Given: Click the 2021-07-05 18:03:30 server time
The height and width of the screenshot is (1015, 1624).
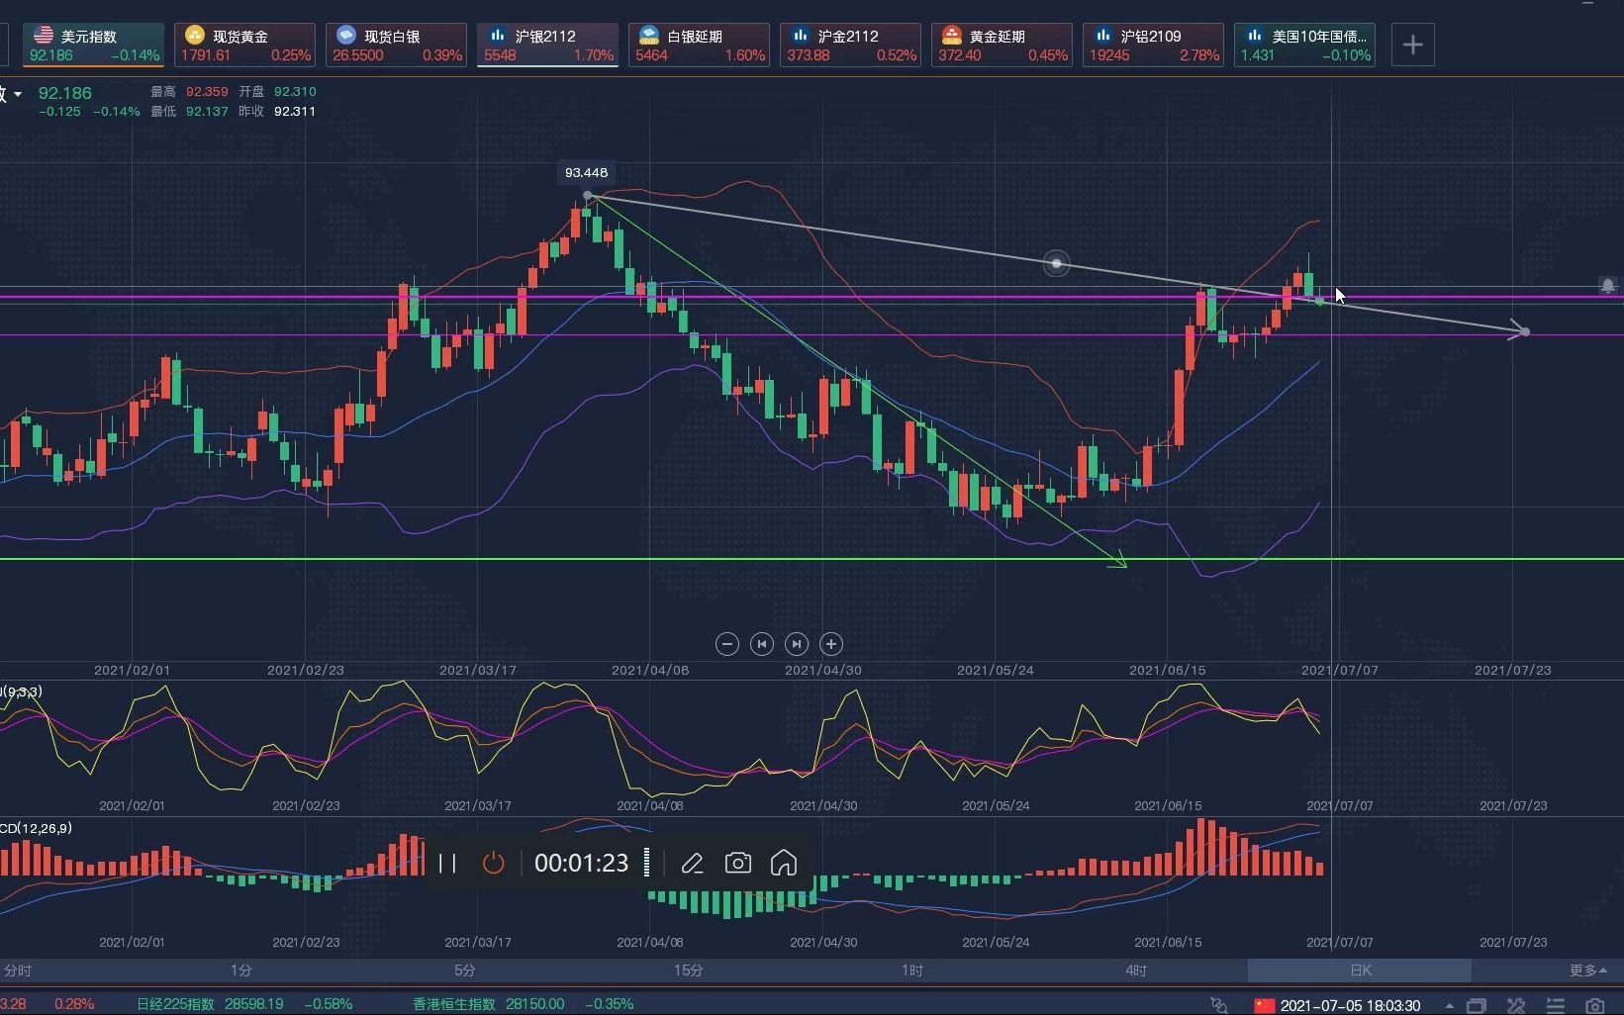Looking at the screenshot, I should [x=1351, y=1005].
